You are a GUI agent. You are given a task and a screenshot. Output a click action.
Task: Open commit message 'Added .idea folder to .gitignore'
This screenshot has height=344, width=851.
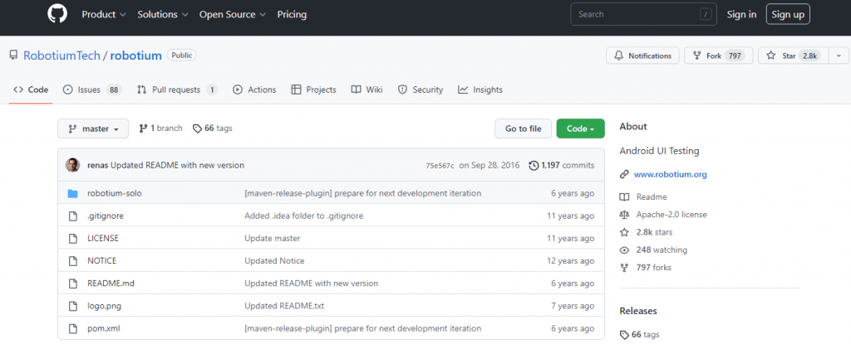tap(304, 216)
